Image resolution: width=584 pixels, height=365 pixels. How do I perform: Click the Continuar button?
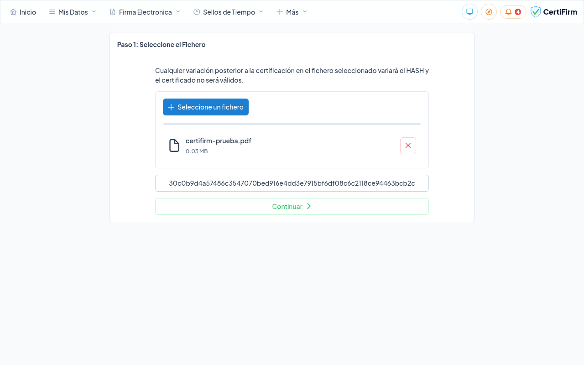click(x=292, y=206)
